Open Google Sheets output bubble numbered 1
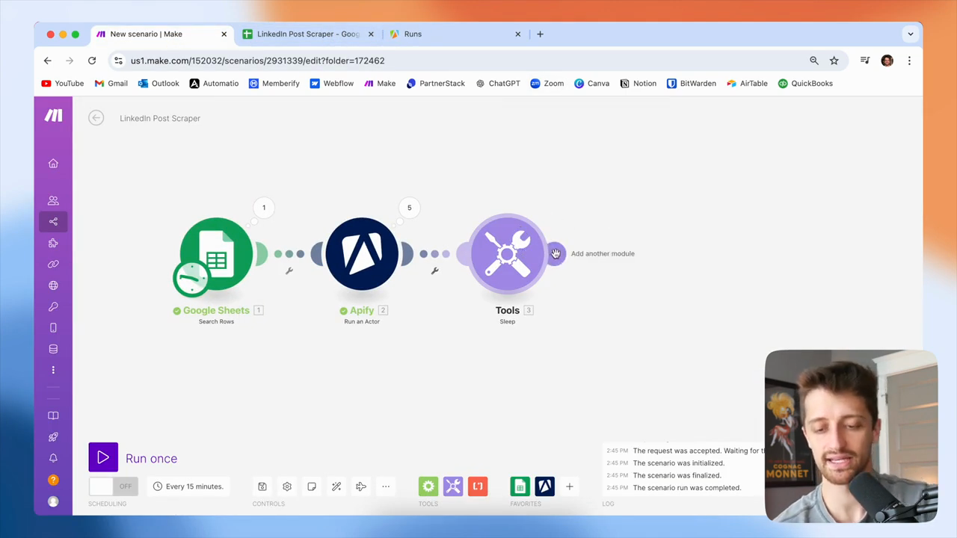The width and height of the screenshot is (957, 538). coord(264,208)
